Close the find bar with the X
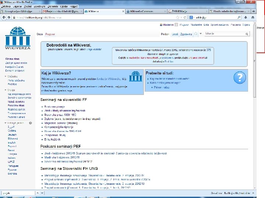Image resolution: width=265 pixels, height=198 pixels. 253,193
